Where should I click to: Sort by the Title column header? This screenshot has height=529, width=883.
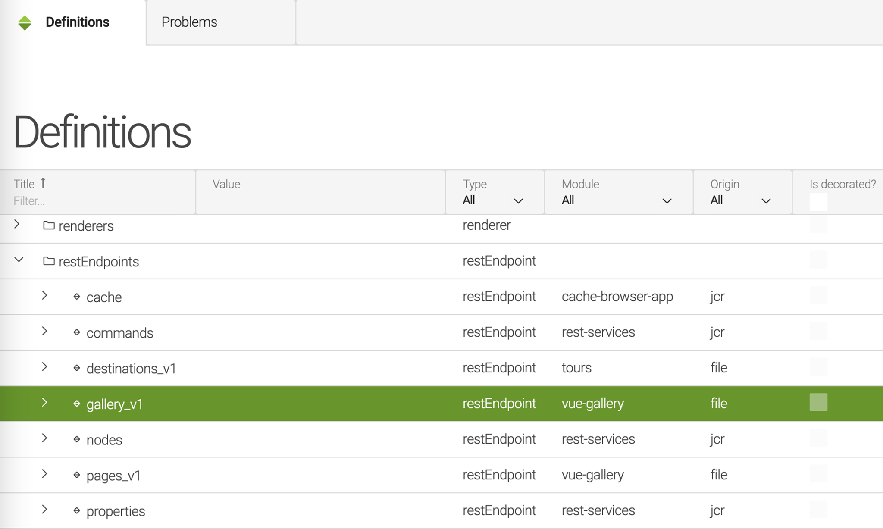click(25, 184)
